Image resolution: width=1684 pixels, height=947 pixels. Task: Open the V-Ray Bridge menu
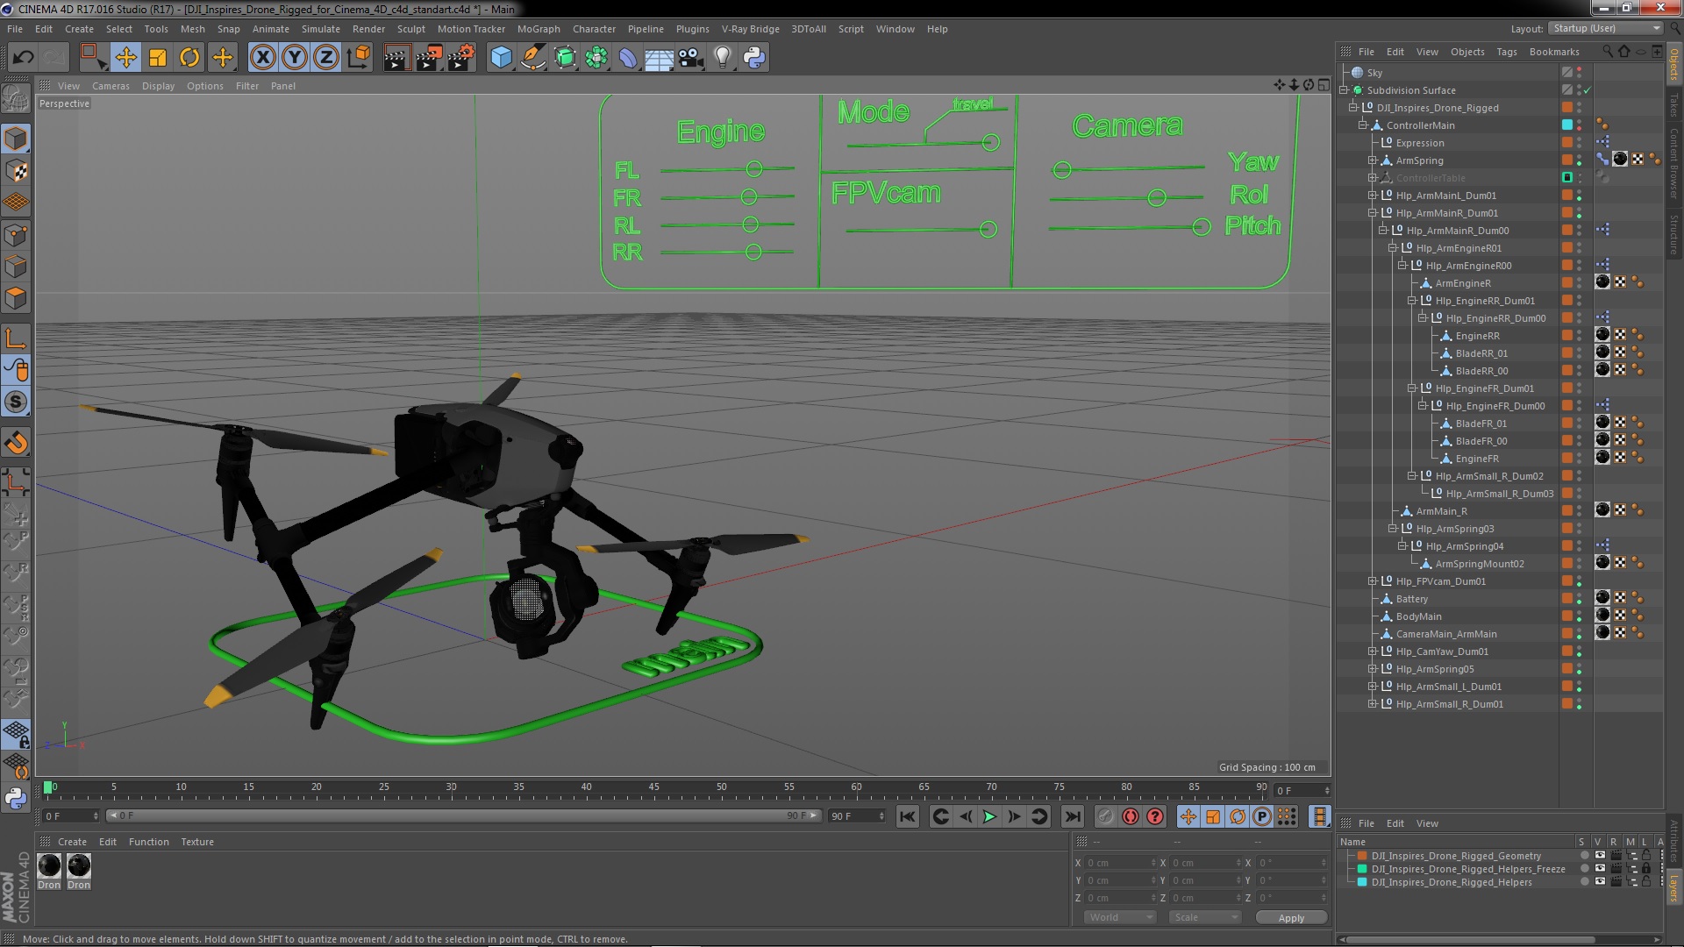(750, 29)
